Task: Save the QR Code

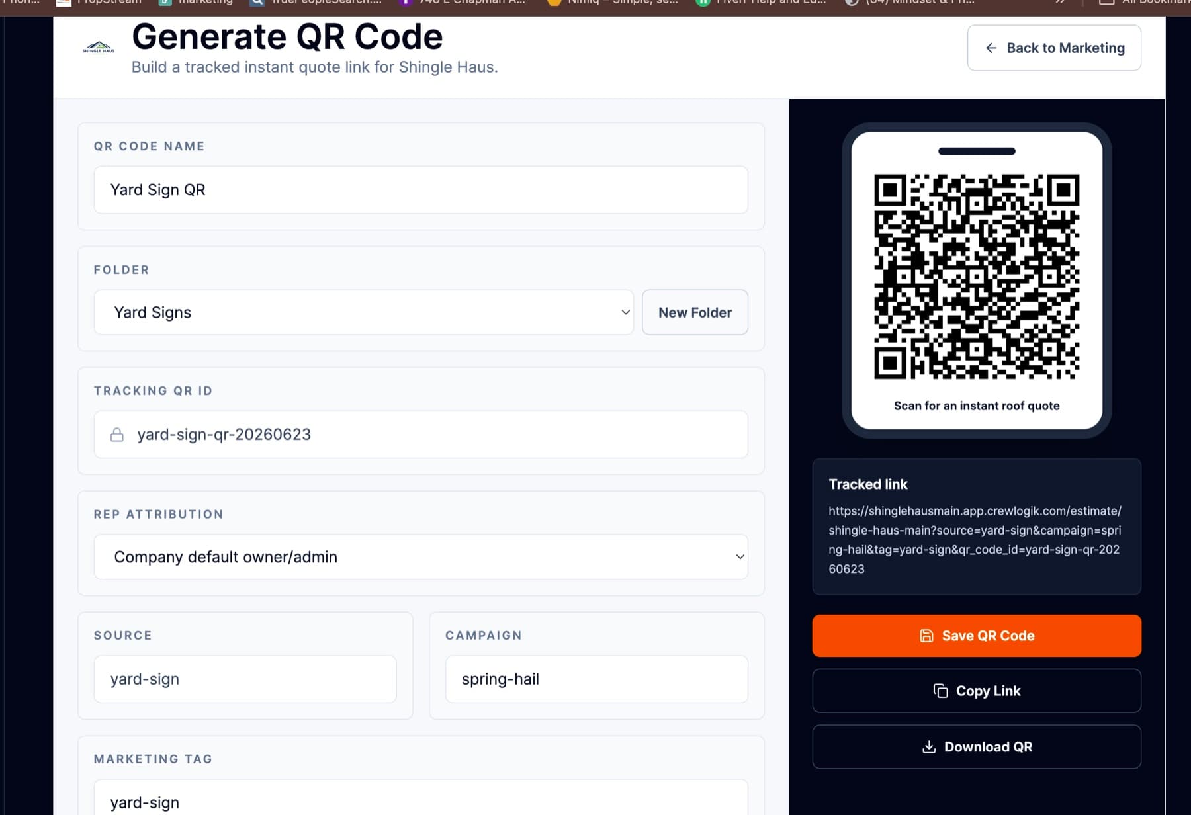Action: pyautogui.click(x=977, y=636)
